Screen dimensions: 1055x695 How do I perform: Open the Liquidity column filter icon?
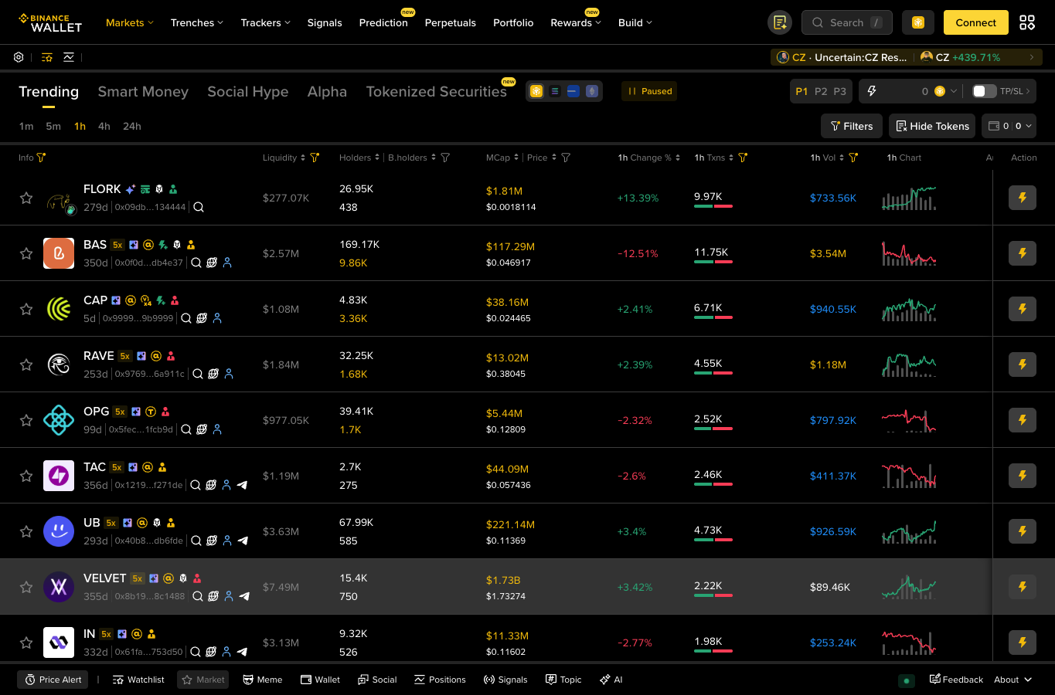click(315, 158)
